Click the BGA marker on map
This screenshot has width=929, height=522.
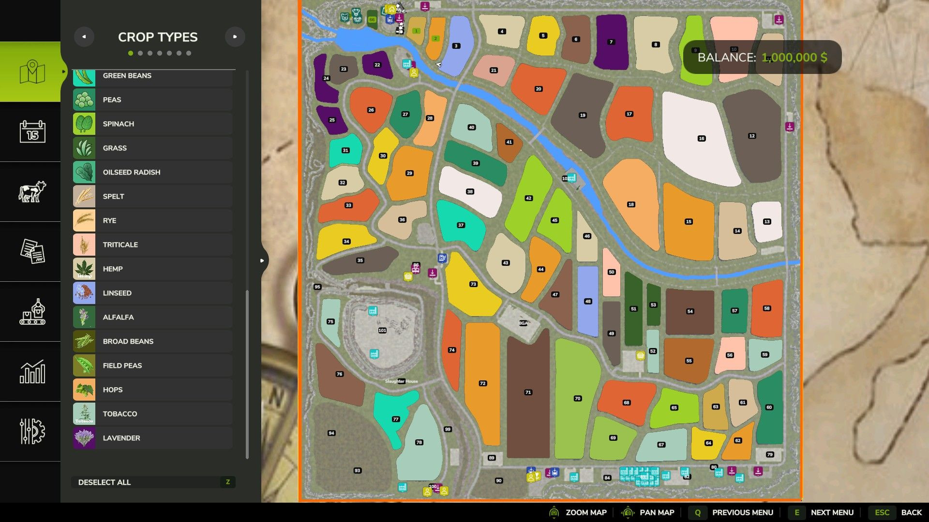click(523, 323)
